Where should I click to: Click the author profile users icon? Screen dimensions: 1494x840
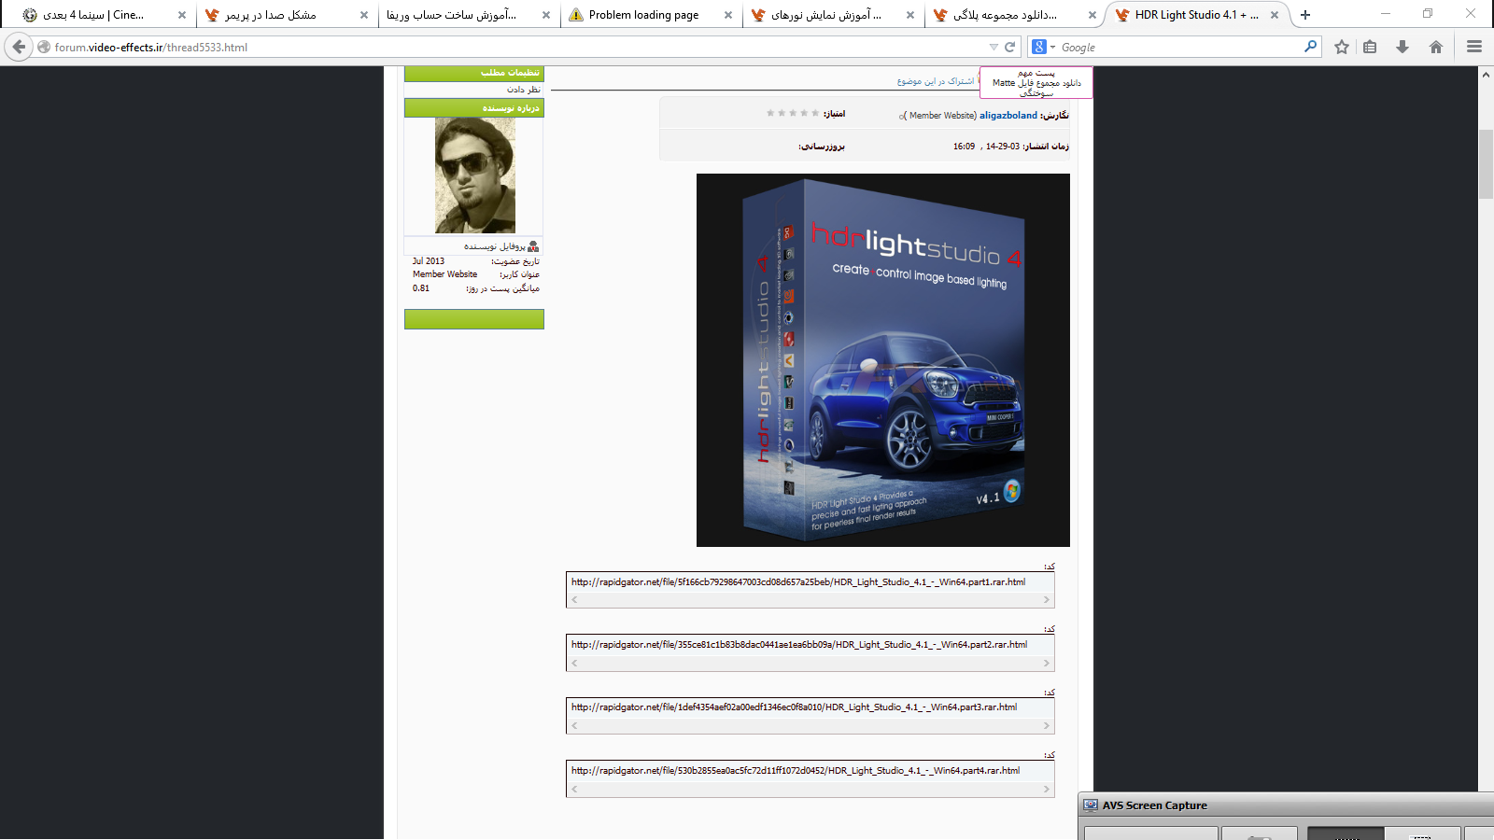[533, 246]
